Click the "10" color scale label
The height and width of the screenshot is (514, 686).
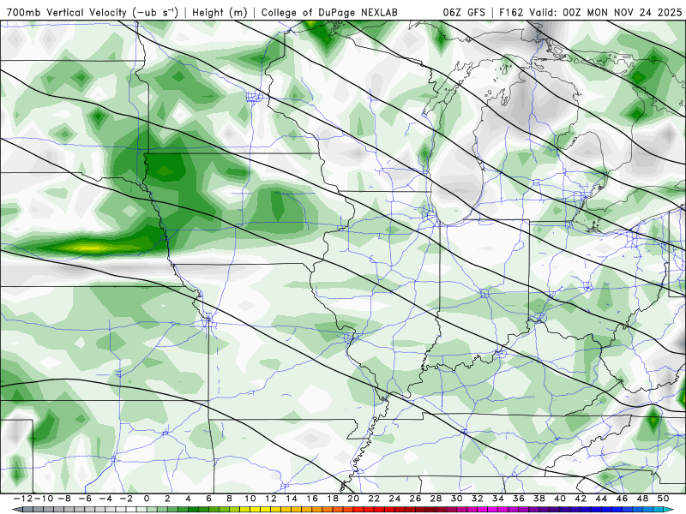[250, 499]
